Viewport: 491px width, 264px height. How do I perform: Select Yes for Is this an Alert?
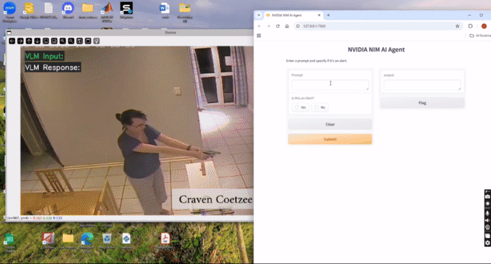tap(300, 107)
